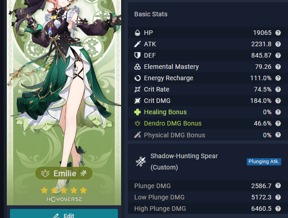Select the Plunging Atk. tag

coord(264,162)
